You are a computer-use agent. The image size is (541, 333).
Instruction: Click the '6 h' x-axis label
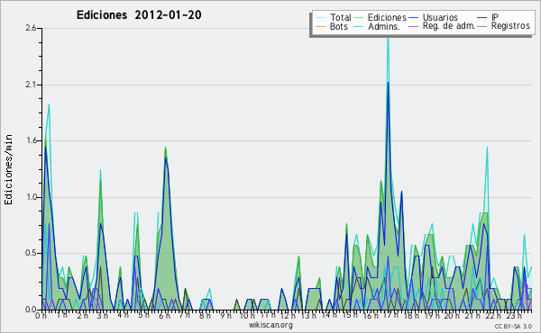tap(164, 315)
